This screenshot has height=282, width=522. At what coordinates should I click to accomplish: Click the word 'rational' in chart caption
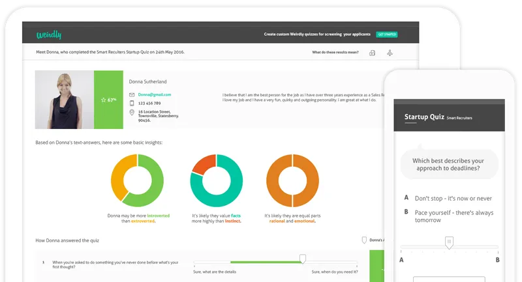pos(277,221)
